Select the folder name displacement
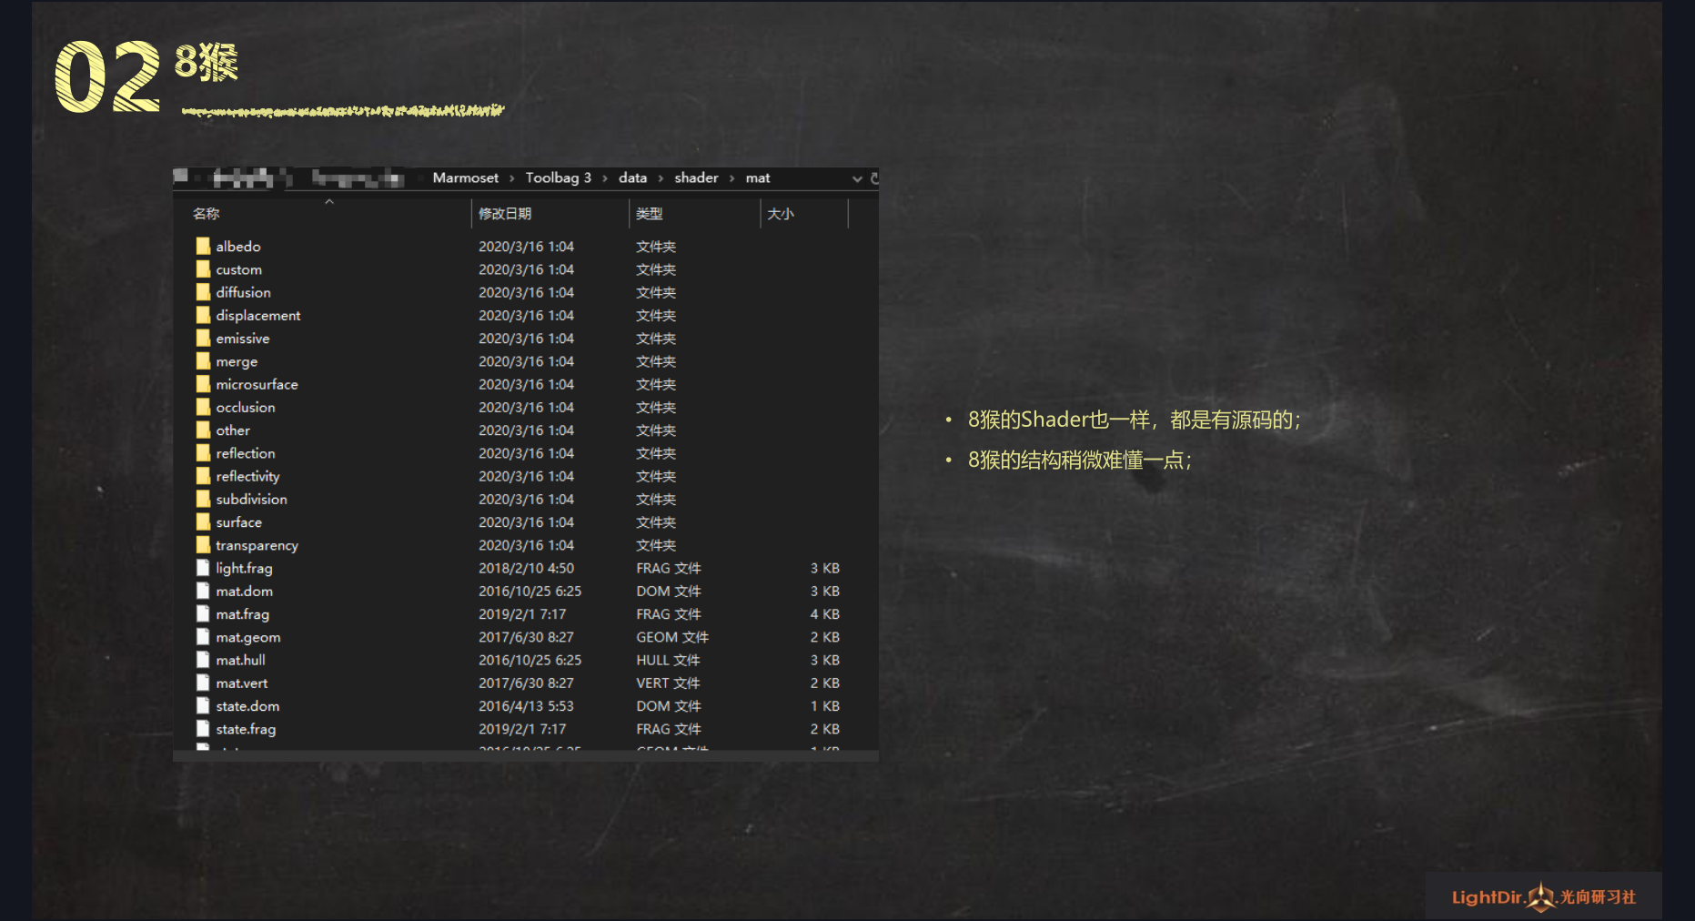This screenshot has height=921, width=1695. [257, 315]
